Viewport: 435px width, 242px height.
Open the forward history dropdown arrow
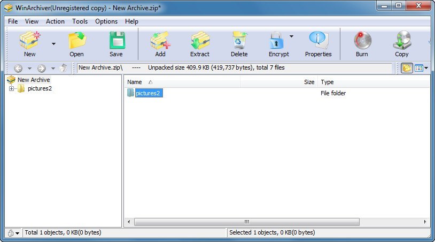click(53, 69)
